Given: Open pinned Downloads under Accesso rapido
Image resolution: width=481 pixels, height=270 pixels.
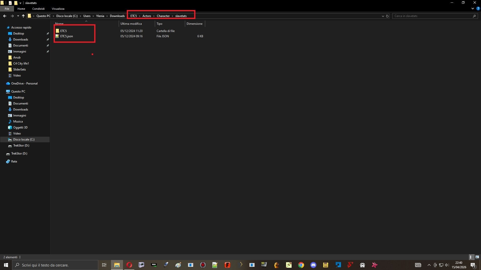Looking at the screenshot, I should tap(21, 39).
